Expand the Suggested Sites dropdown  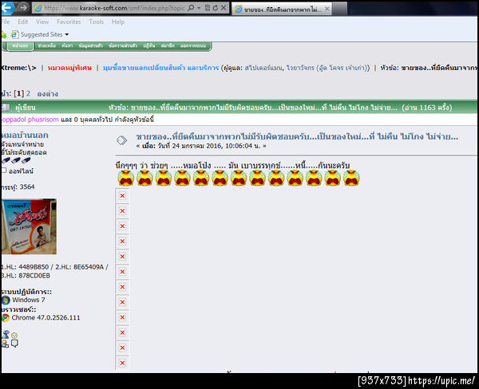pos(67,35)
